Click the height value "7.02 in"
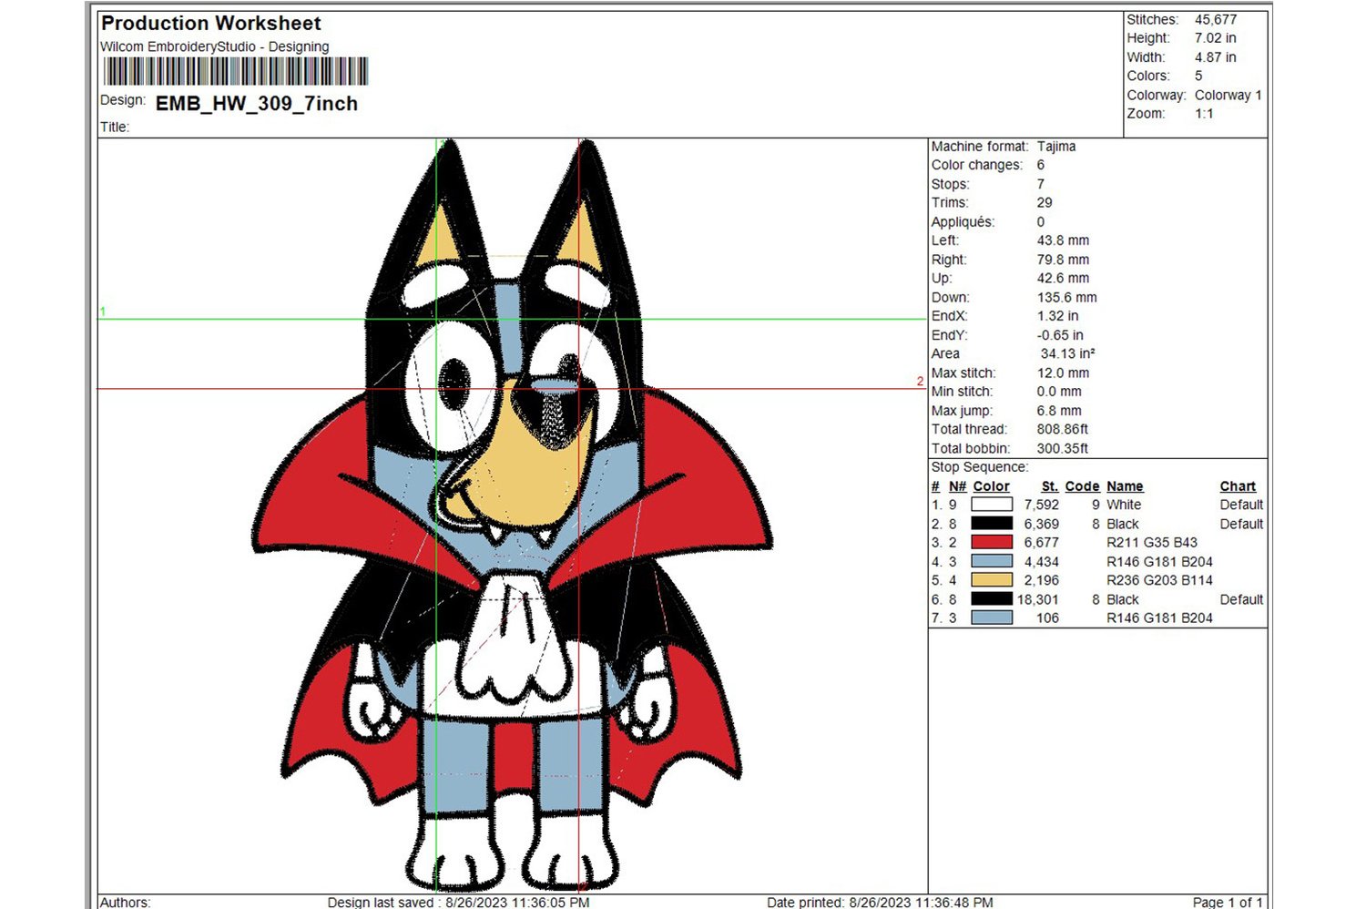The height and width of the screenshot is (909, 1366). 1216,38
